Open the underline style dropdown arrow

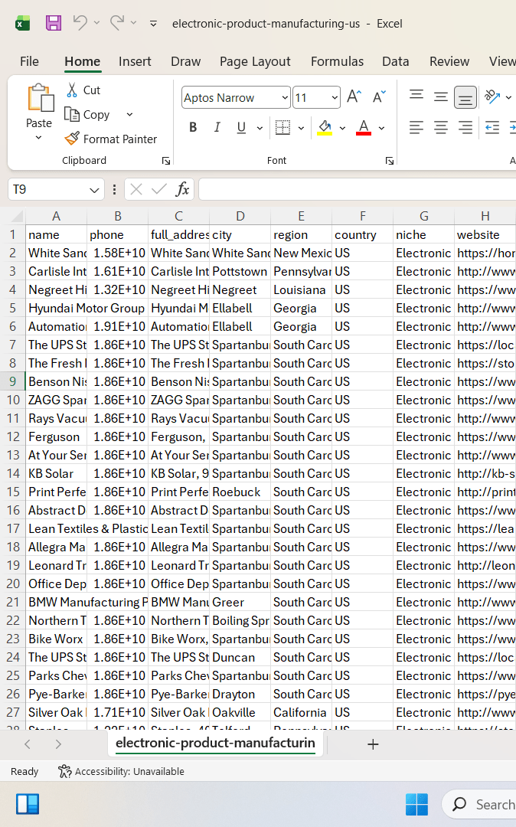coord(260,128)
